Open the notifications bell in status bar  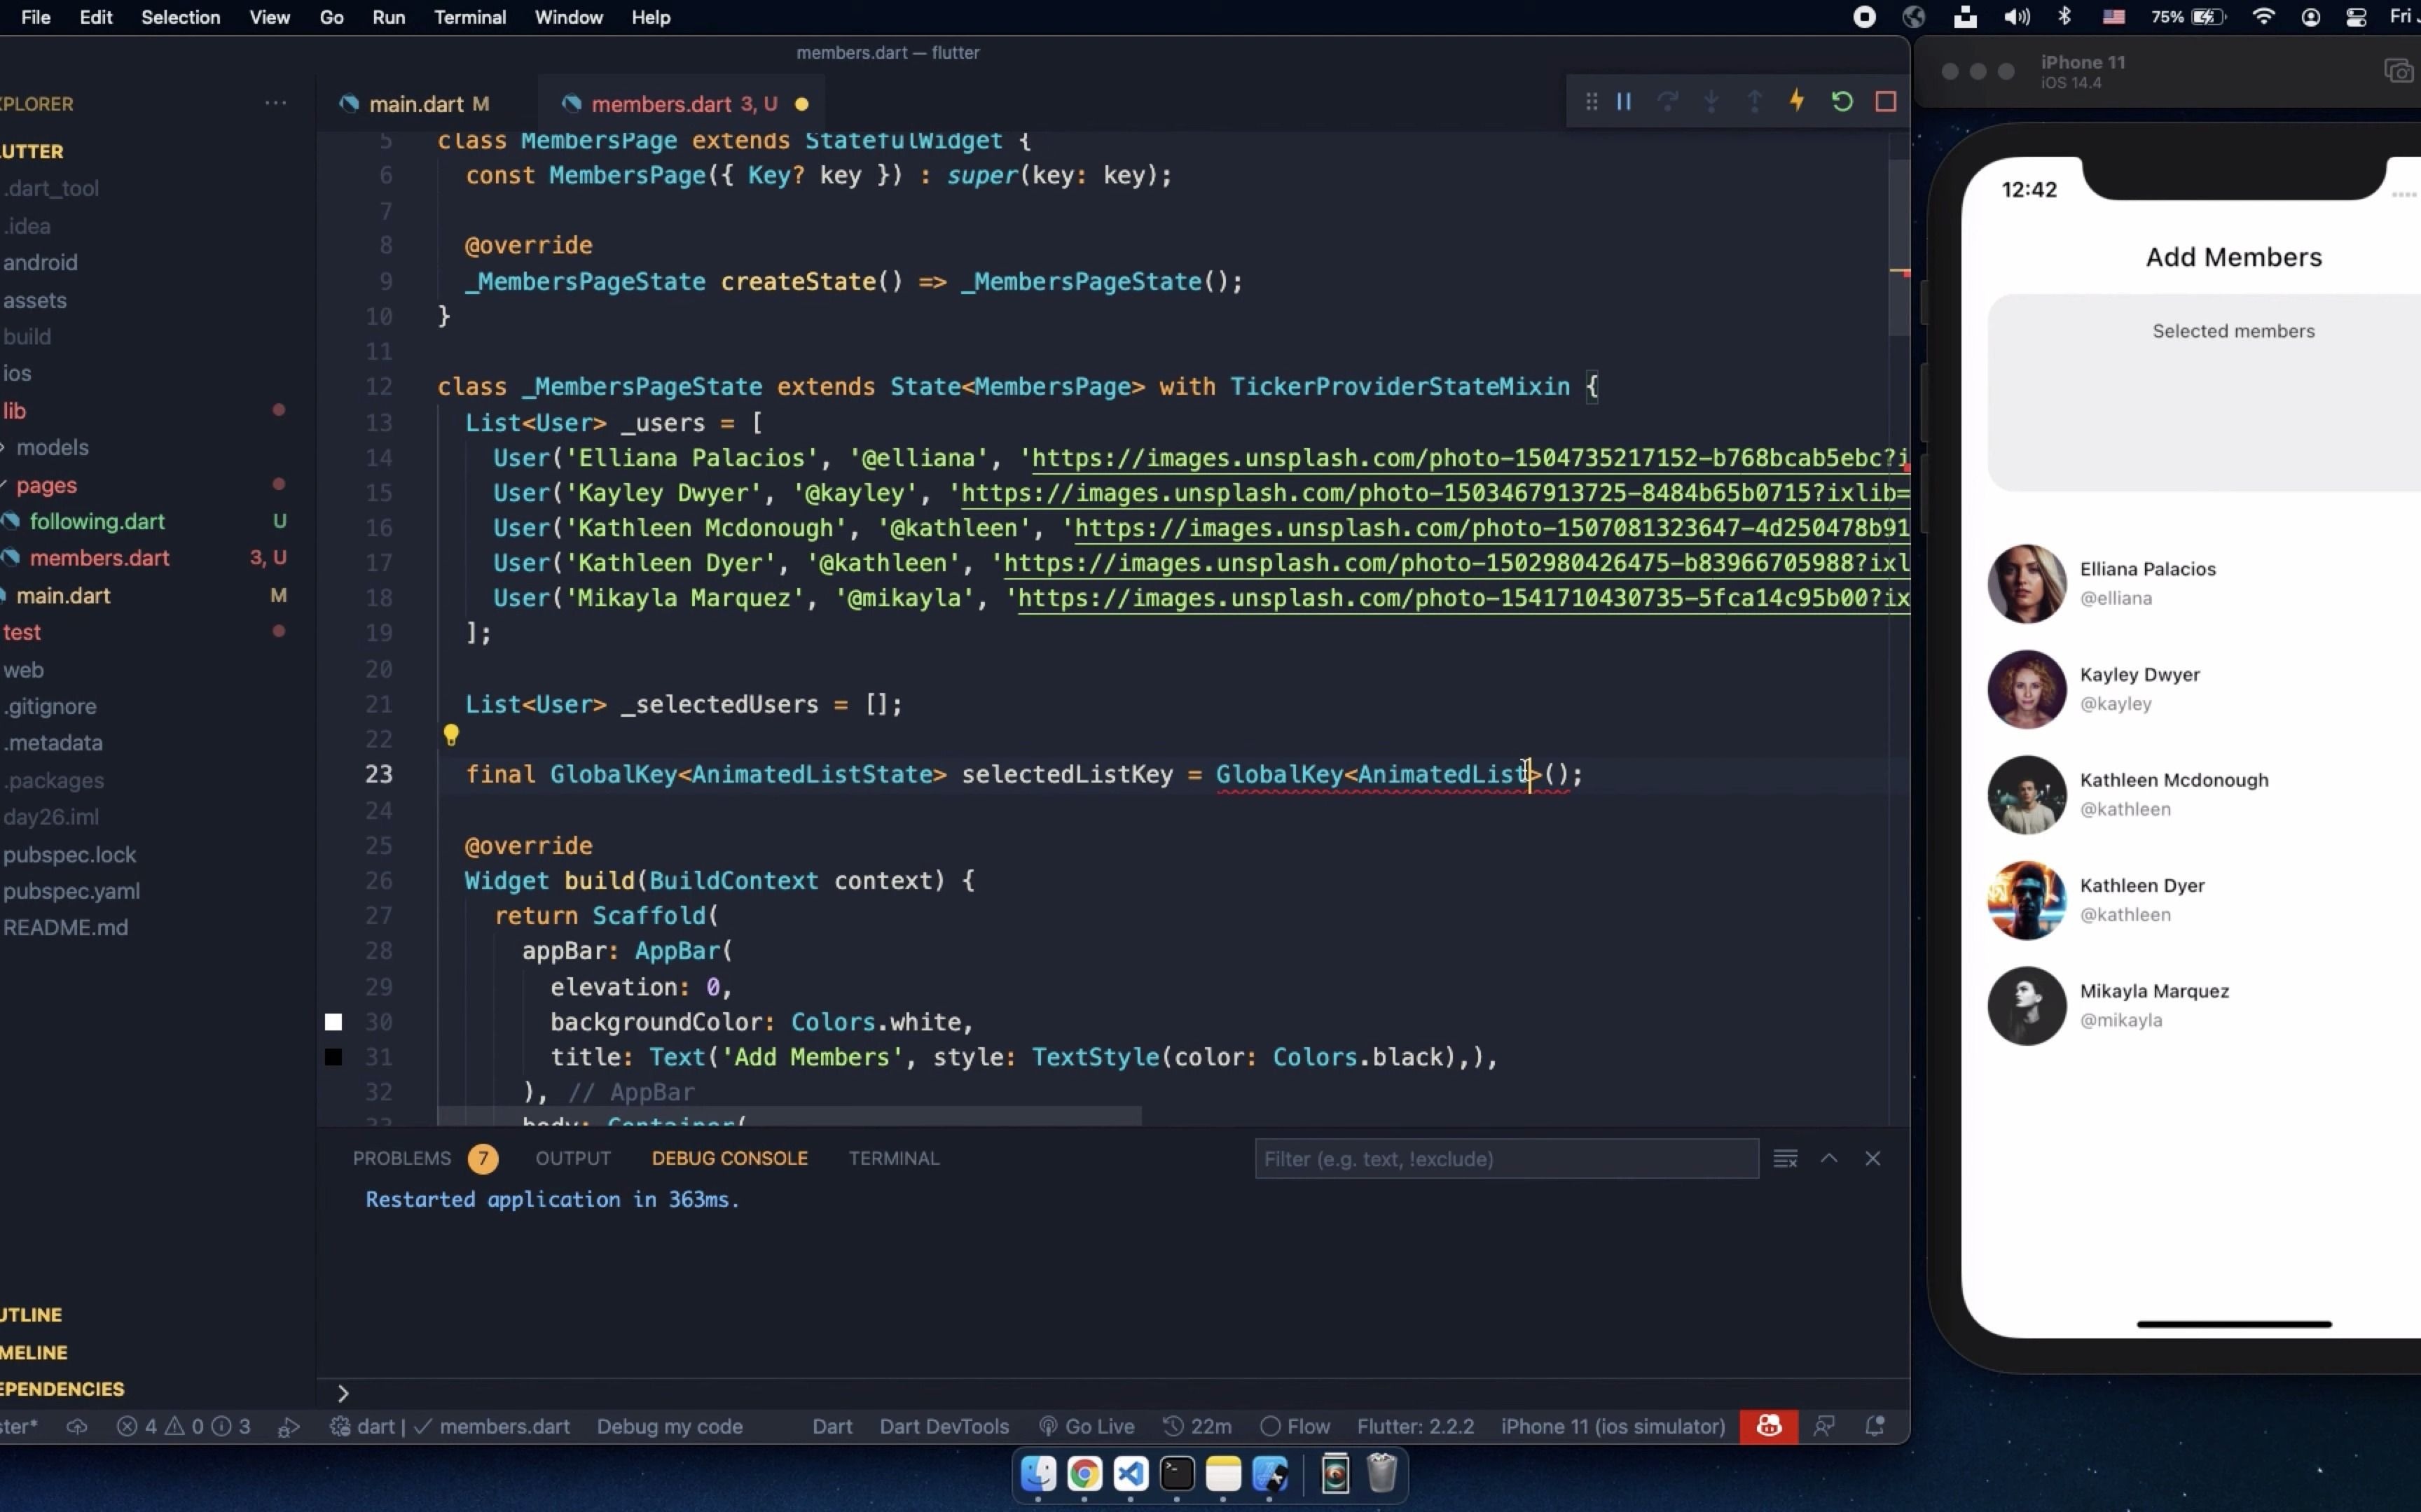[x=1875, y=1426]
